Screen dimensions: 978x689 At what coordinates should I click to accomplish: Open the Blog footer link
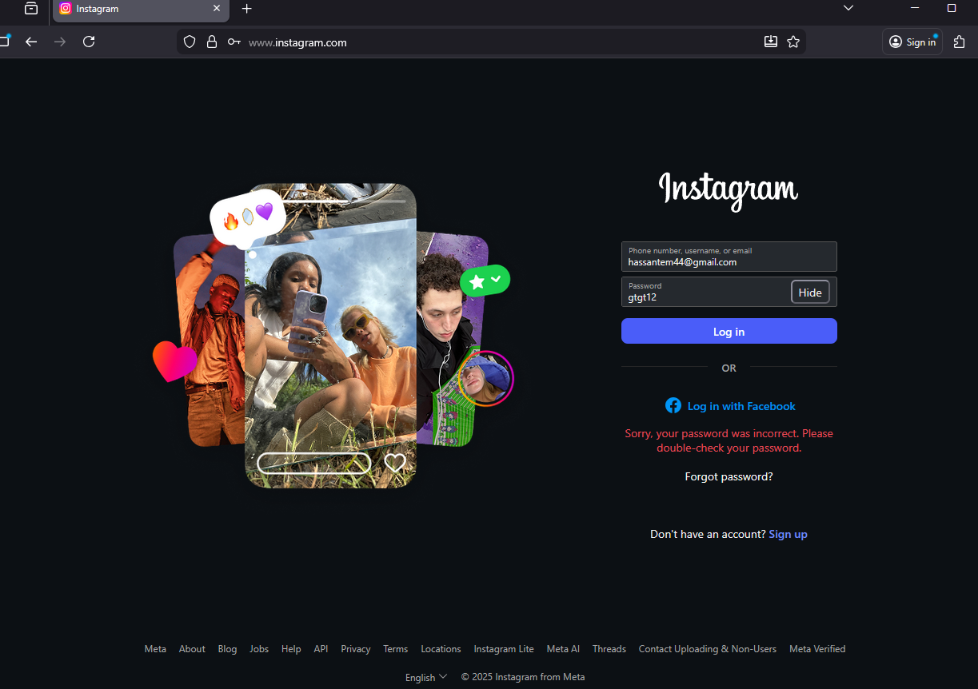(x=227, y=649)
